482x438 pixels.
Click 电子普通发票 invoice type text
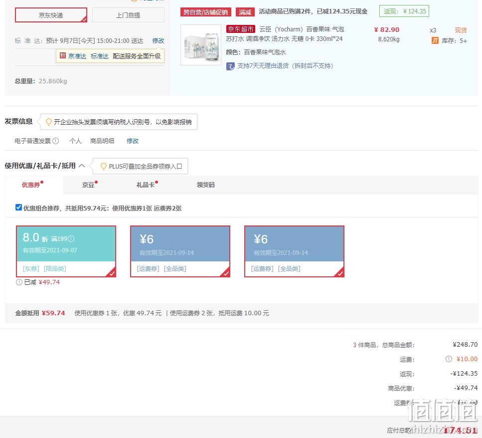(x=32, y=141)
